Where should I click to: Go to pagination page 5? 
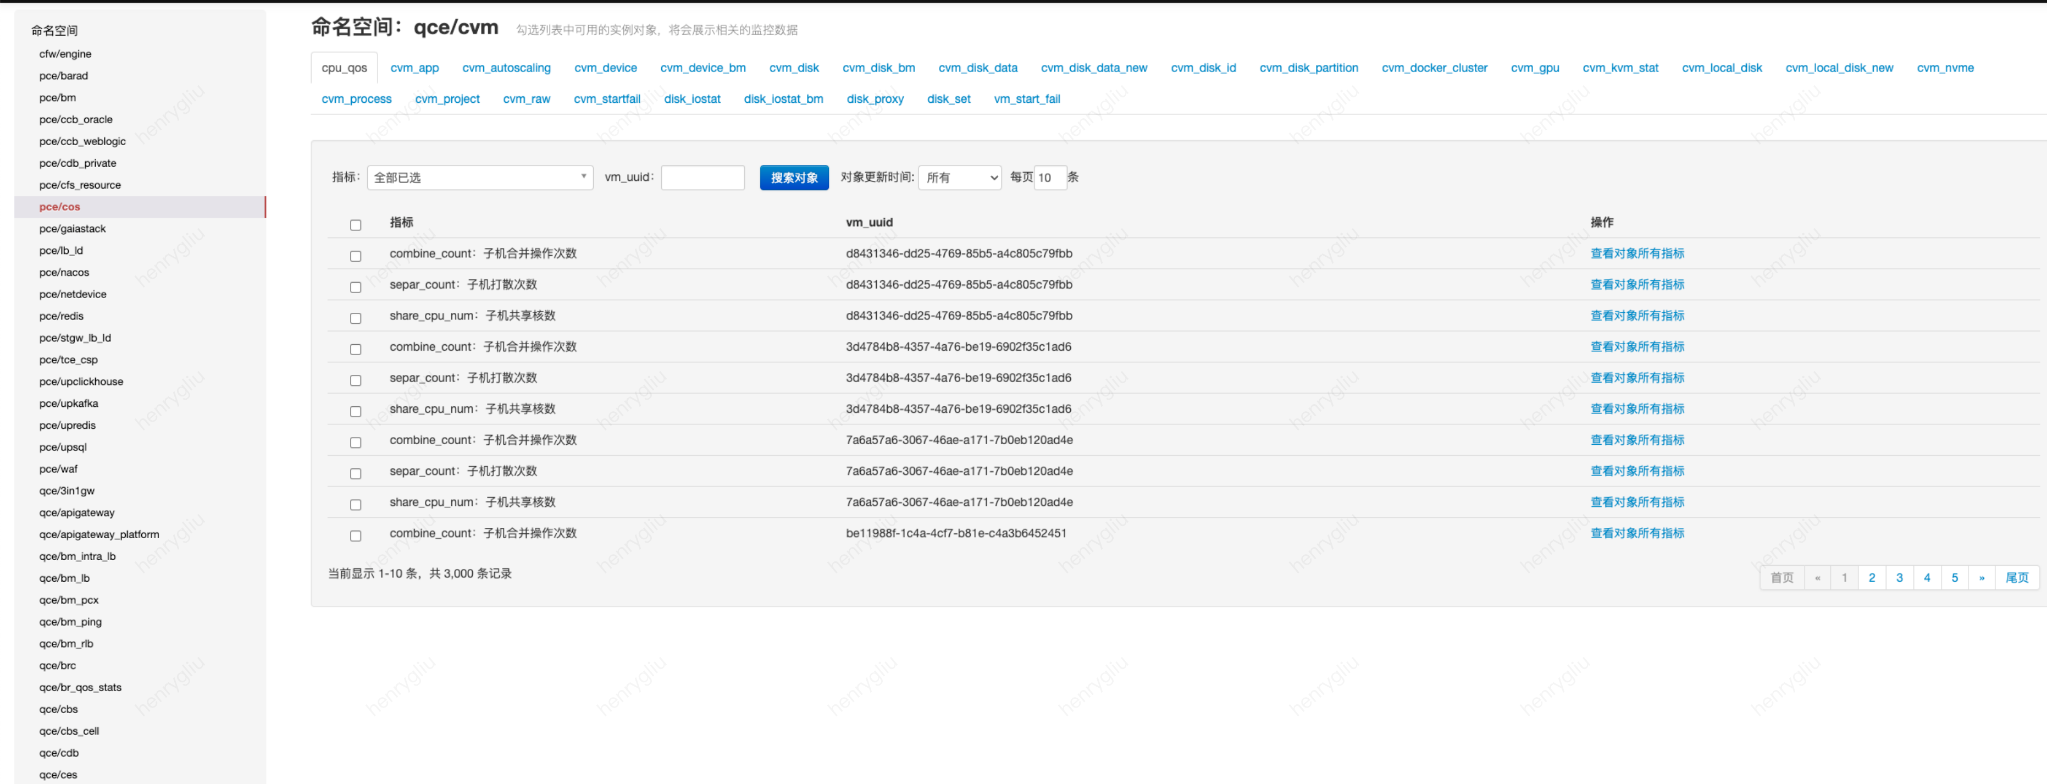click(x=1954, y=577)
